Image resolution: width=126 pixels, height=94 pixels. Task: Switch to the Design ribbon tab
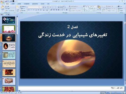[x=19, y=4]
